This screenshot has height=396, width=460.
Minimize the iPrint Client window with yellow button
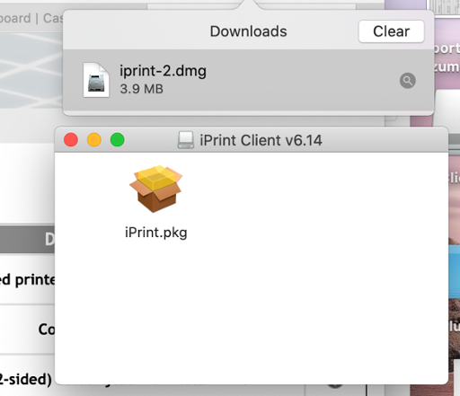pos(94,140)
